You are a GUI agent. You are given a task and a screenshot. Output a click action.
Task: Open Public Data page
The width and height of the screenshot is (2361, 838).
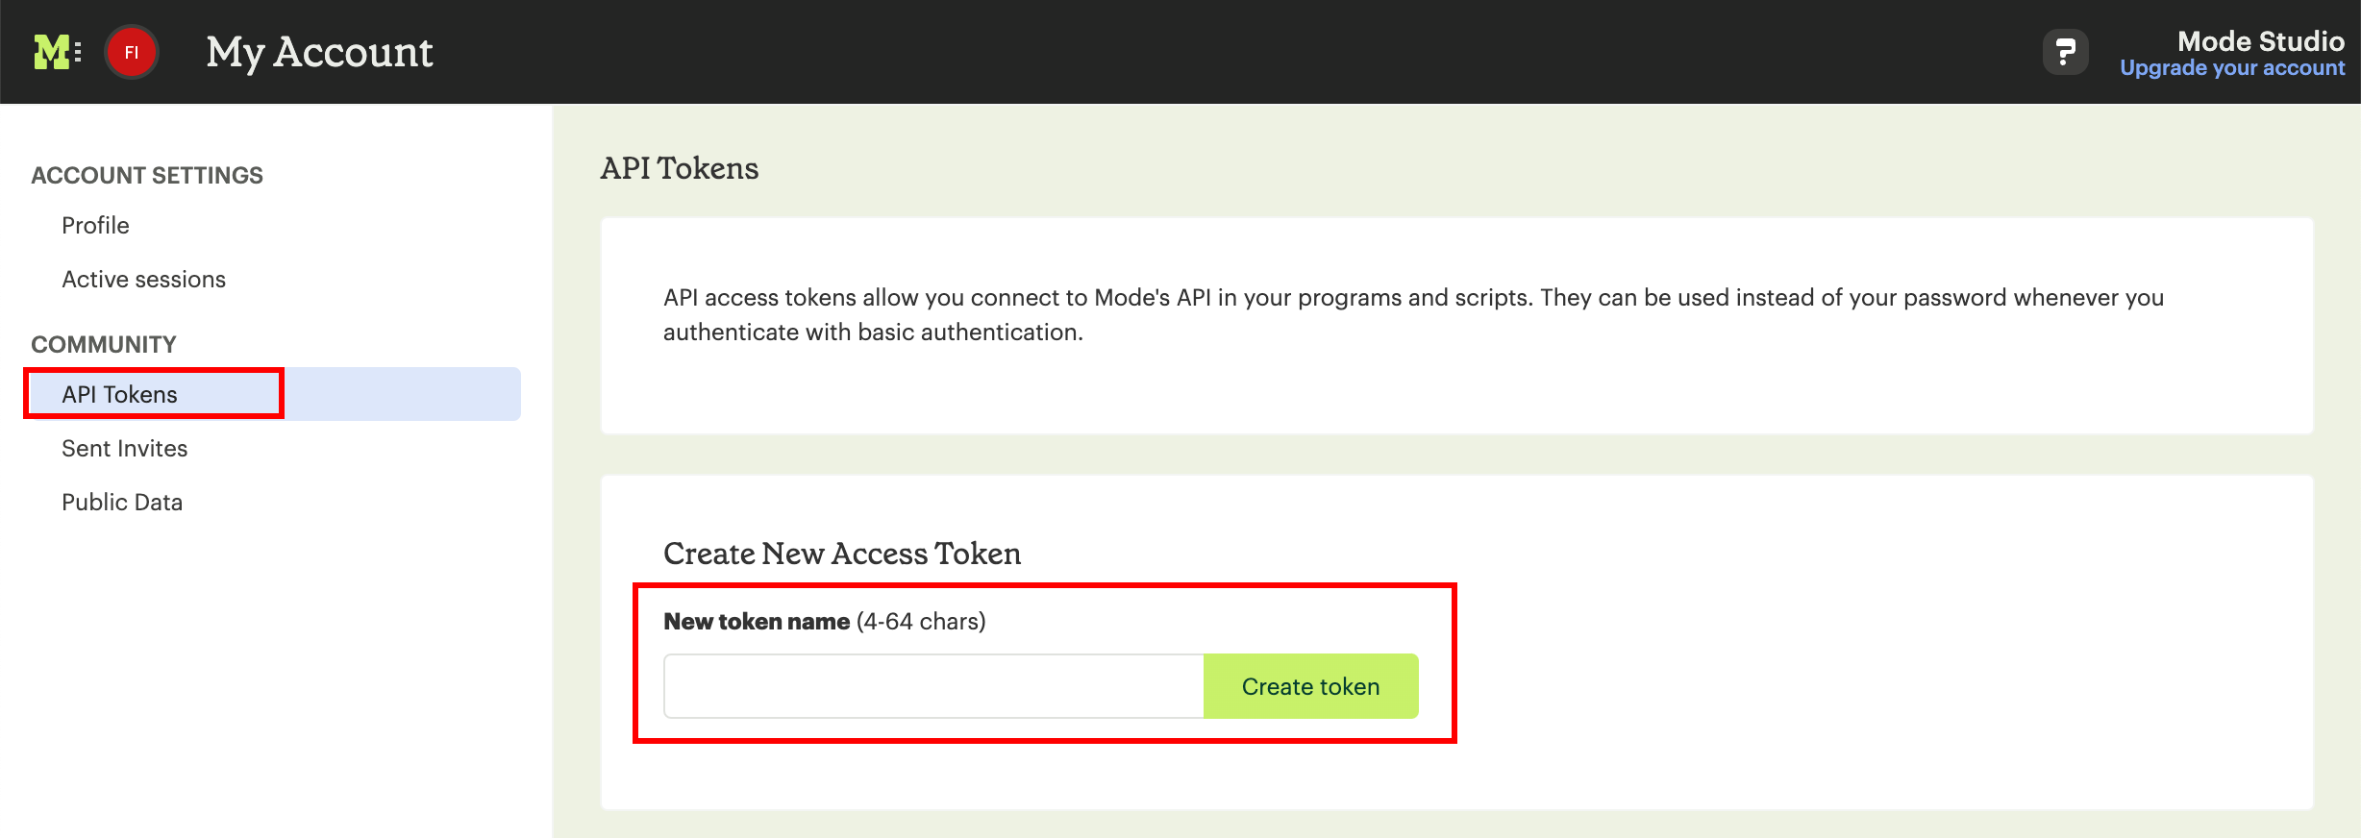point(122,502)
